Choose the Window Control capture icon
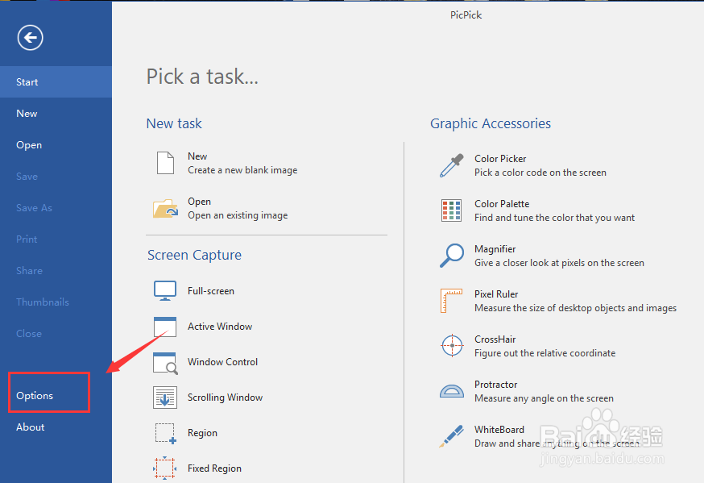The image size is (704, 483). coord(165,362)
